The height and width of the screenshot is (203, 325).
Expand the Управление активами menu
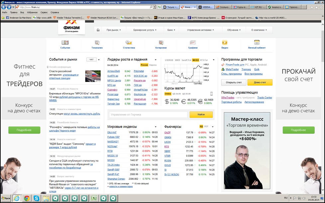[200, 30]
